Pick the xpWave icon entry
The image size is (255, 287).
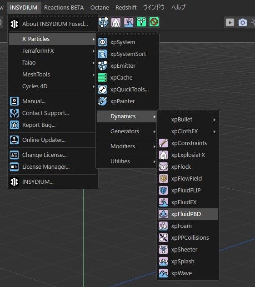coord(163,273)
